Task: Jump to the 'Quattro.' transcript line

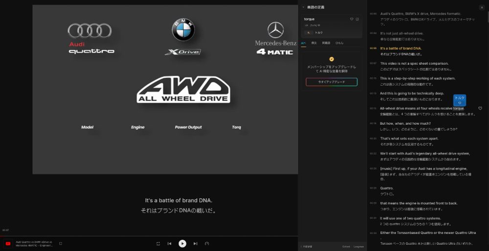Action: coord(387,188)
